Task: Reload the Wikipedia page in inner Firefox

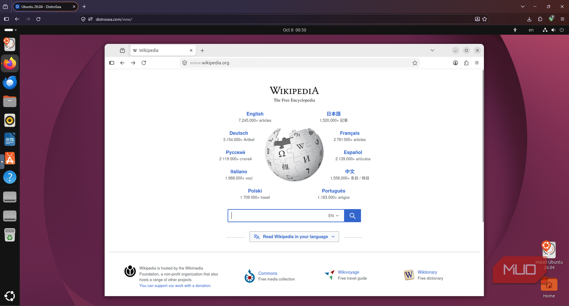Action: (x=144, y=63)
